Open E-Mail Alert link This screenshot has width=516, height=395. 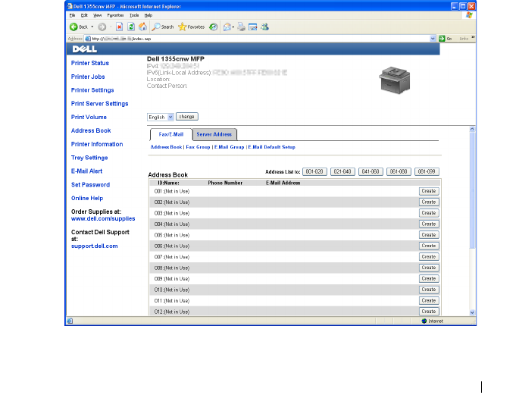[x=86, y=171]
